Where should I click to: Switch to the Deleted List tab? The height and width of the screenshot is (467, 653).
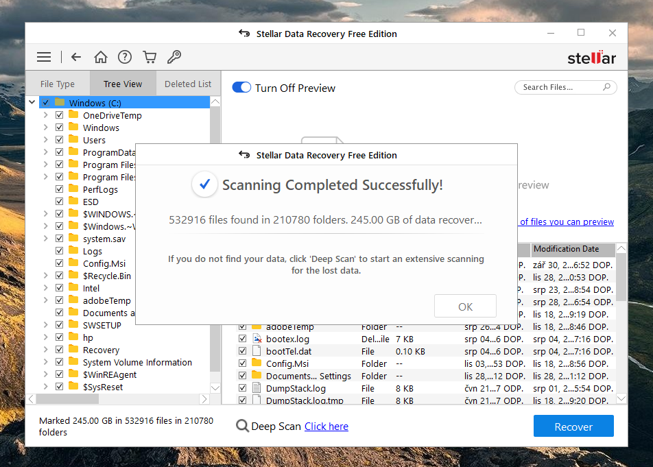pyautogui.click(x=188, y=84)
